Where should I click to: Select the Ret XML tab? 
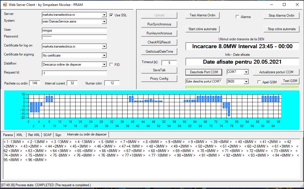[x=34, y=135]
